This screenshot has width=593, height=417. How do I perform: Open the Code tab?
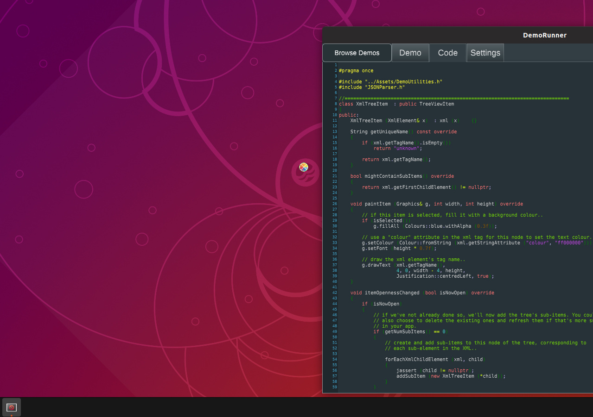[x=448, y=53]
